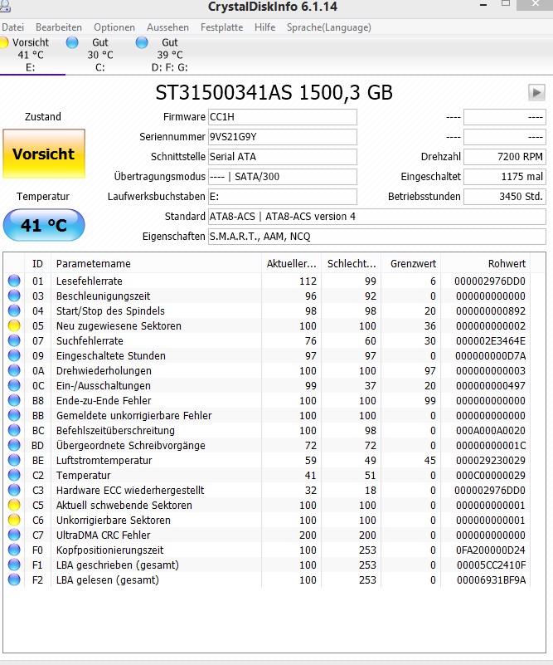
Task: Open the Hilfe menu
Action: (265, 27)
